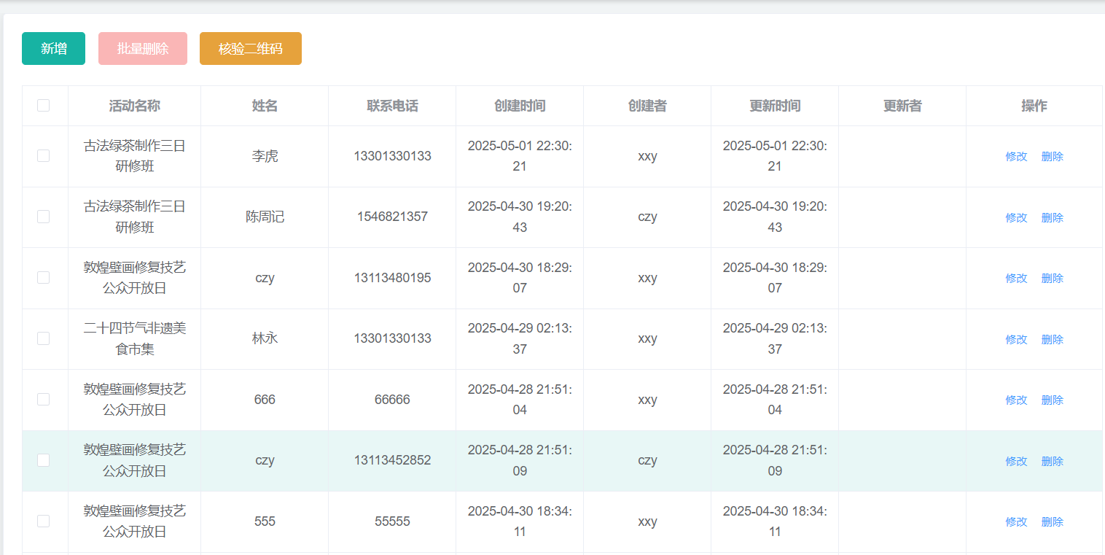This screenshot has height=555, width=1105.
Task: Delete 李虎's record via 删除 link
Action: (1052, 157)
